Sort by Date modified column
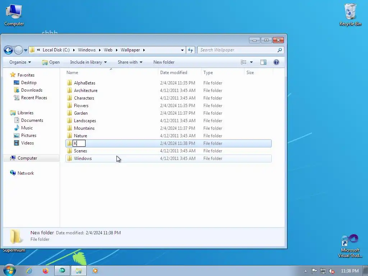 (x=180, y=73)
